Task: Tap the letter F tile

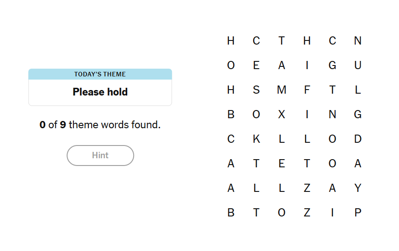Action: 307,90
